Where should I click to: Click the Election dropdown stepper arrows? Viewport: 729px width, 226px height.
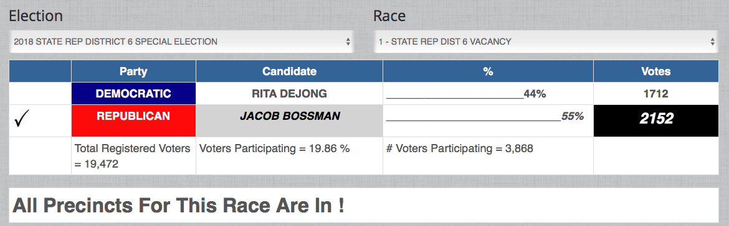coord(348,42)
